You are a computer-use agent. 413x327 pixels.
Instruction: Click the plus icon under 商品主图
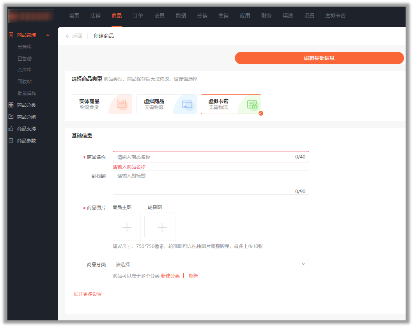pos(127,227)
